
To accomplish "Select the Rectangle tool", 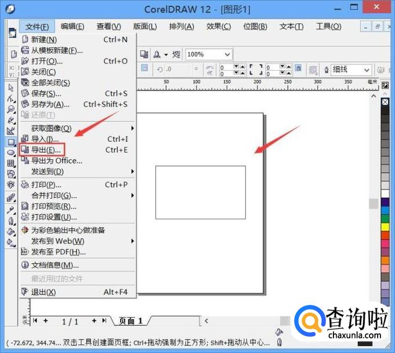I will point(11,142).
